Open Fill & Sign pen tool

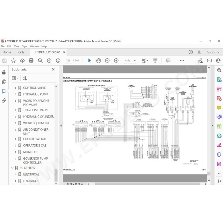tap(219, 145)
